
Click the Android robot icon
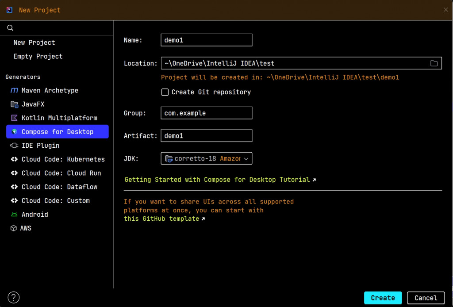point(14,214)
